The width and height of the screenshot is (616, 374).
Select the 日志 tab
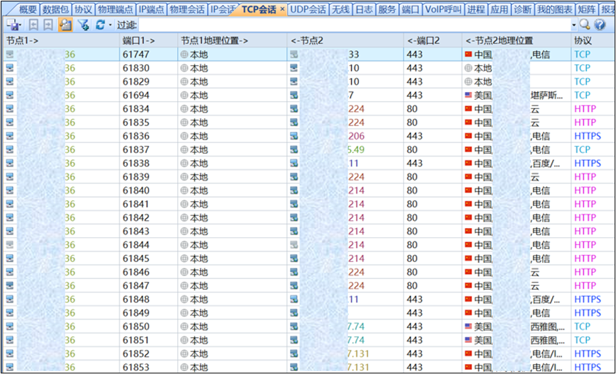(x=364, y=9)
